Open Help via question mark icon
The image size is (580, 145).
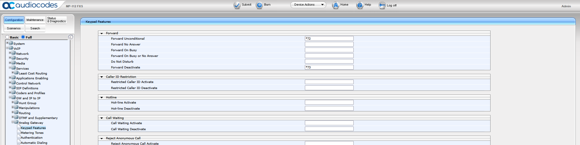pyautogui.click(x=360, y=5)
